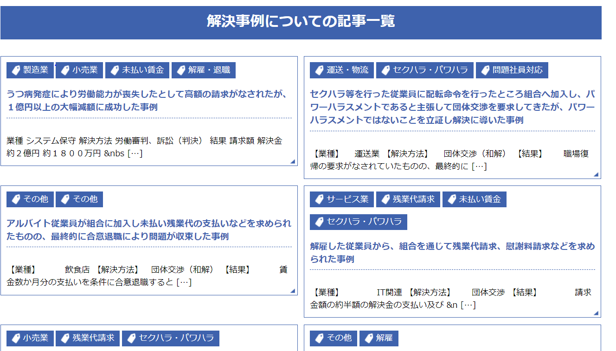Image resolution: width=616 pixels, height=351 pixels.
Task: Click corner triangle of 運送業 article card
Action: click(x=596, y=174)
